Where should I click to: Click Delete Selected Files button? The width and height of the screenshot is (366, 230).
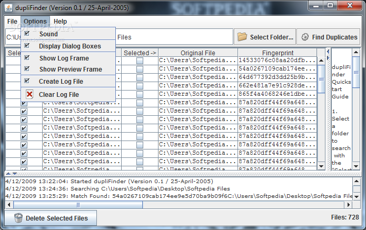51,218
